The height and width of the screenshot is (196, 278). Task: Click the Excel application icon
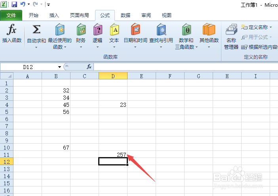[4, 4]
